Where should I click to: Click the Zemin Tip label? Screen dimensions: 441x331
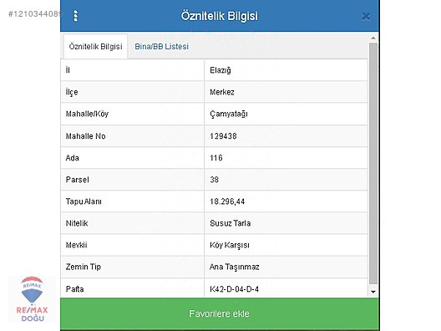coord(83,267)
